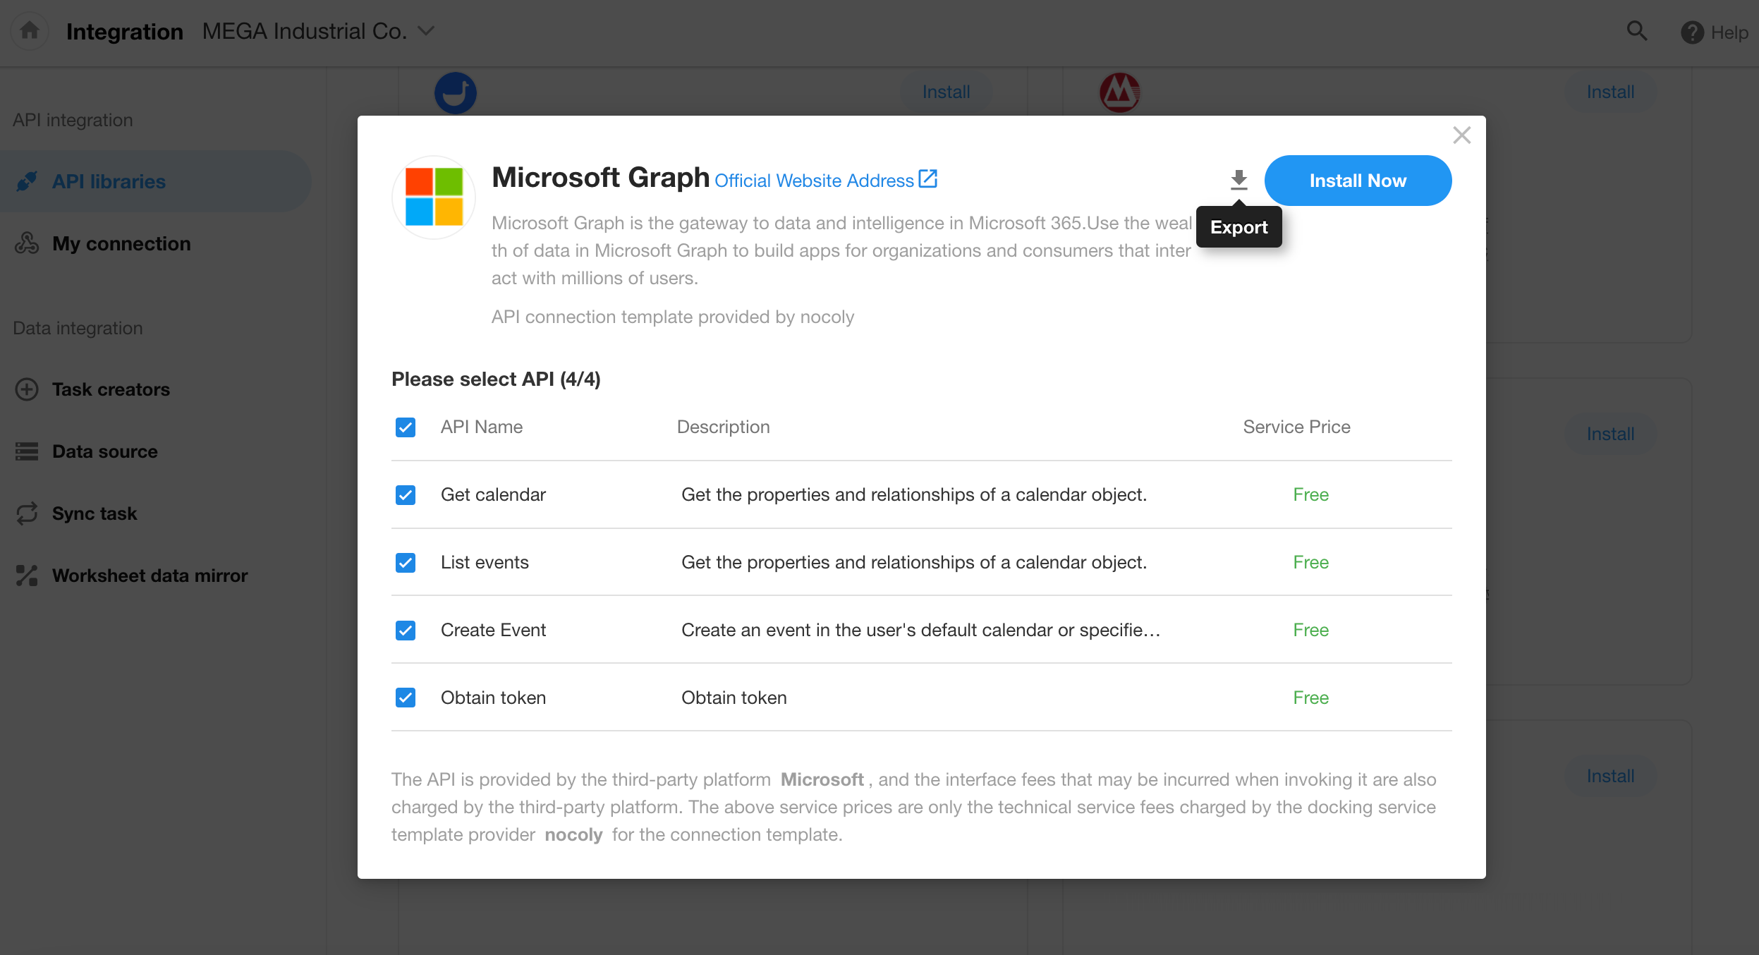
Task: Click the Install Now button
Action: coord(1358,181)
